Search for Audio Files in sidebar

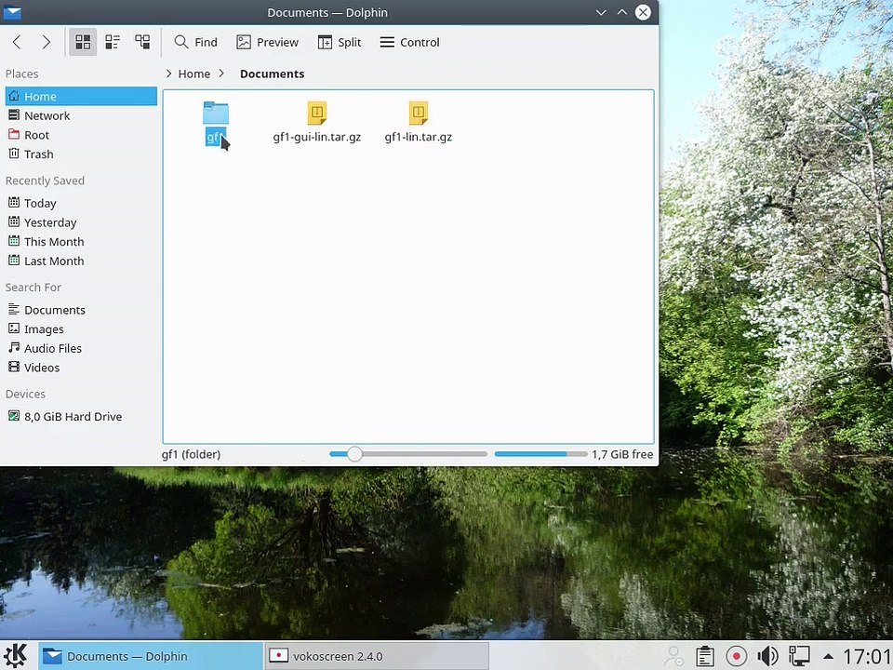coord(81,348)
